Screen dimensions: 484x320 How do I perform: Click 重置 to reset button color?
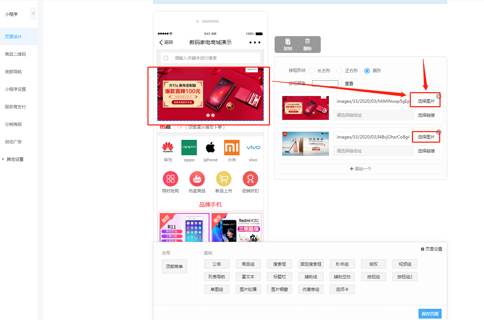click(x=349, y=83)
